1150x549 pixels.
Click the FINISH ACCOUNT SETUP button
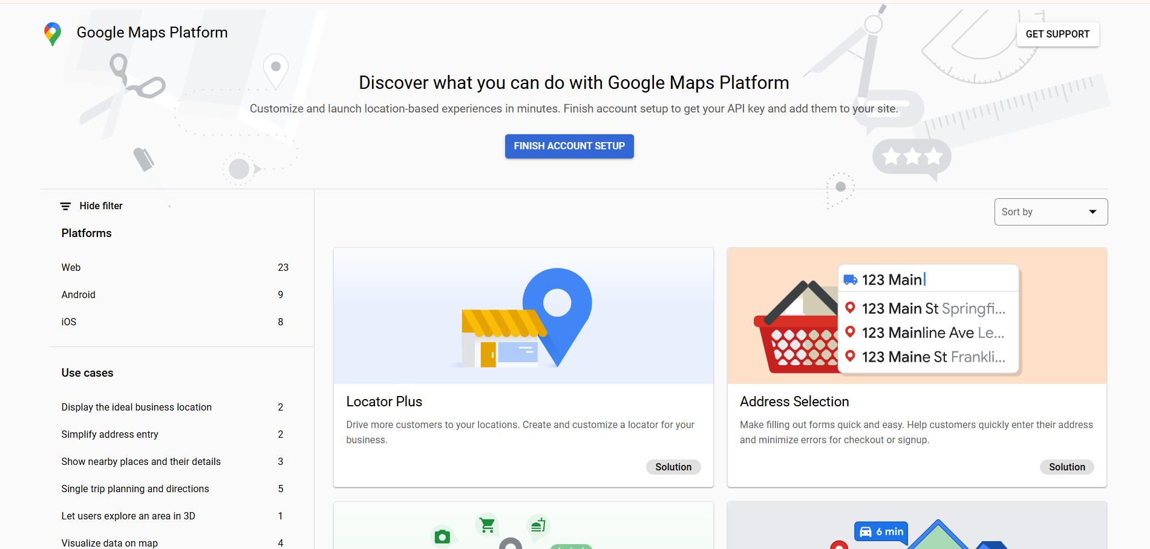[569, 146]
